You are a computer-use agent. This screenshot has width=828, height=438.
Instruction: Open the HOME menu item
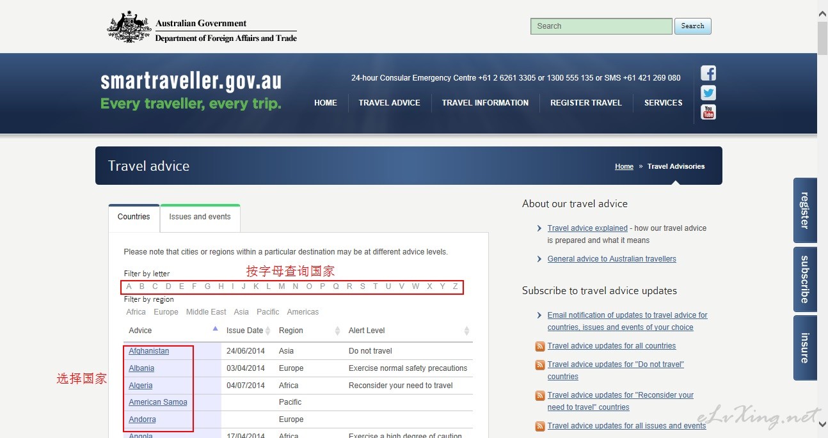pos(326,102)
